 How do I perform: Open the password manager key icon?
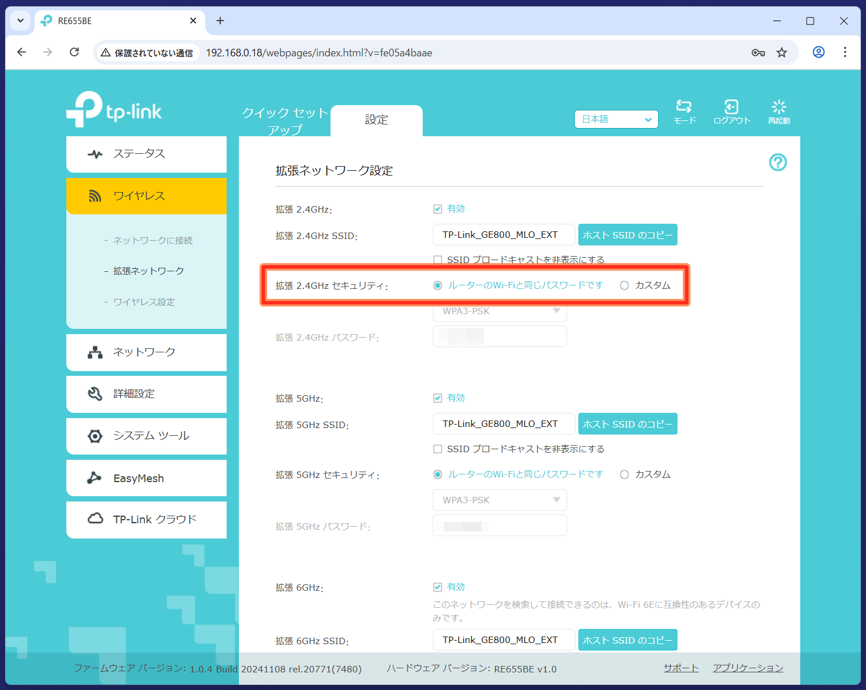click(758, 52)
